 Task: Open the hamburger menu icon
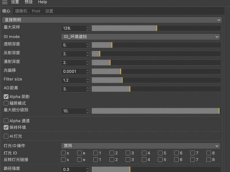tap(5, 2)
